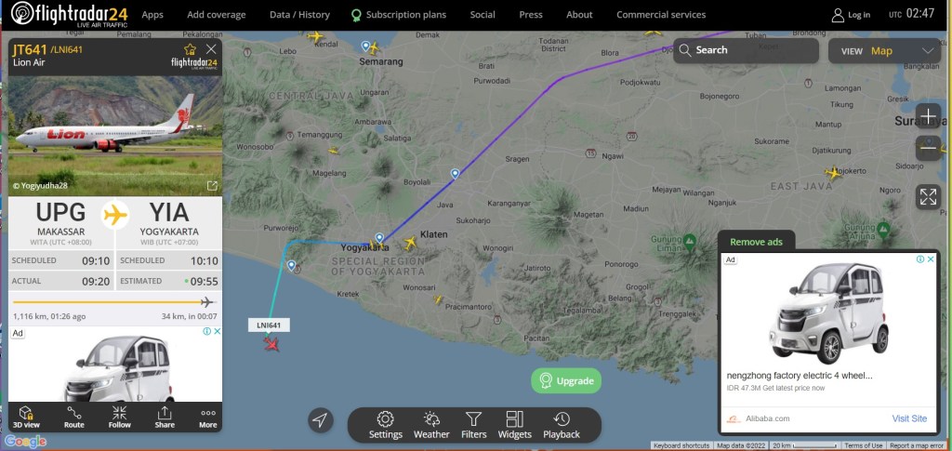Show the flight Route

click(74, 417)
